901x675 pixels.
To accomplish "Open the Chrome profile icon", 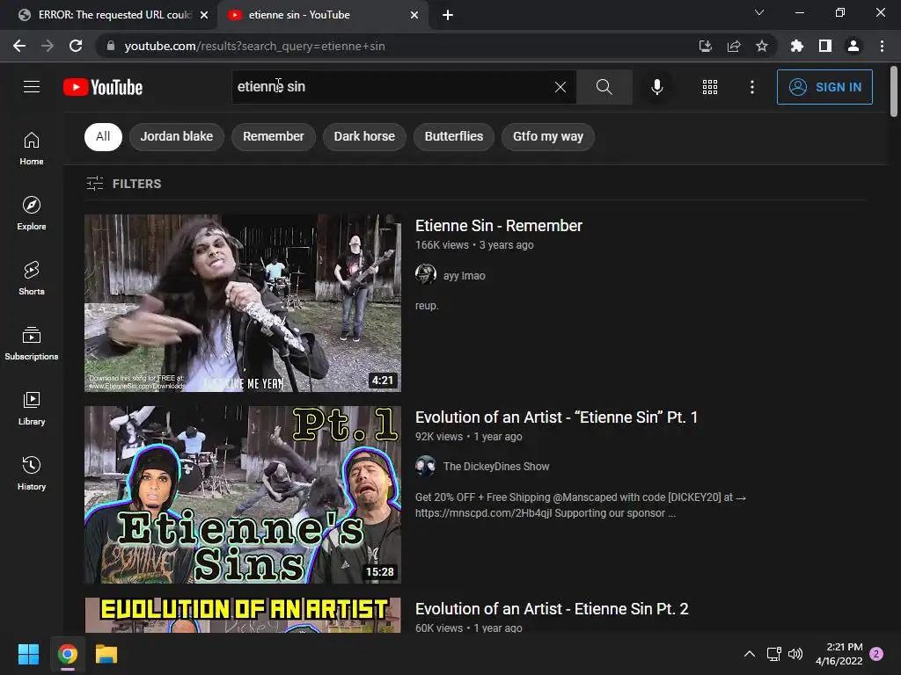I will coord(853,46).
